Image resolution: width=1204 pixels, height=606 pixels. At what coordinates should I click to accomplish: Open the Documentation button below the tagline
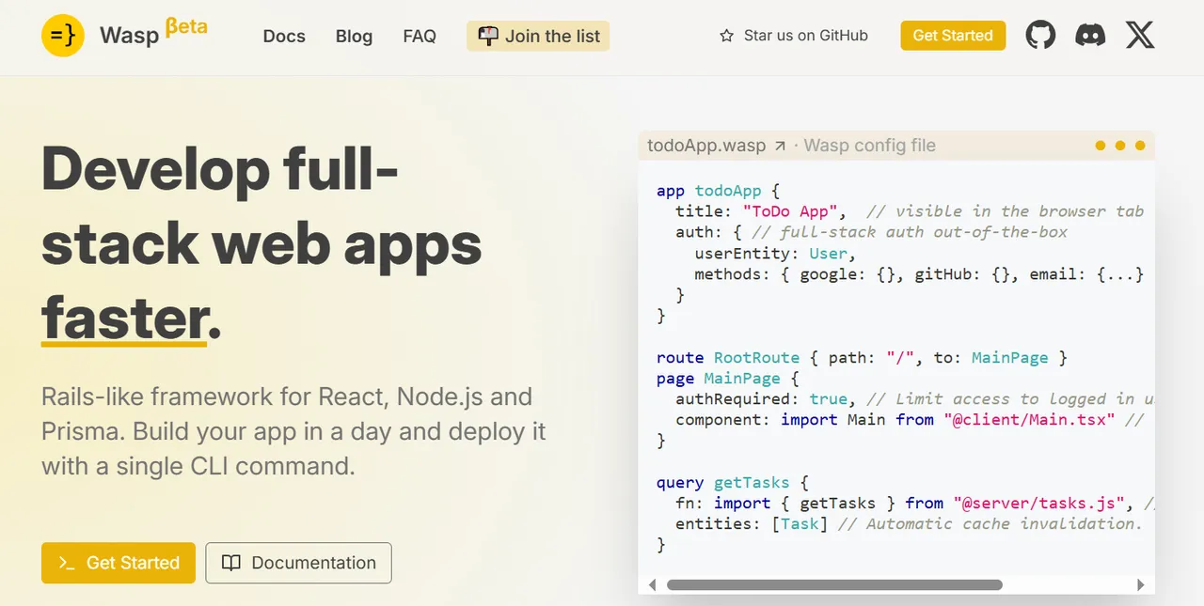[x=299, y=563]
